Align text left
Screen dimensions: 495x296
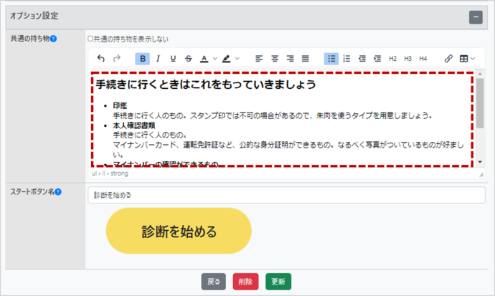(259, 59)
